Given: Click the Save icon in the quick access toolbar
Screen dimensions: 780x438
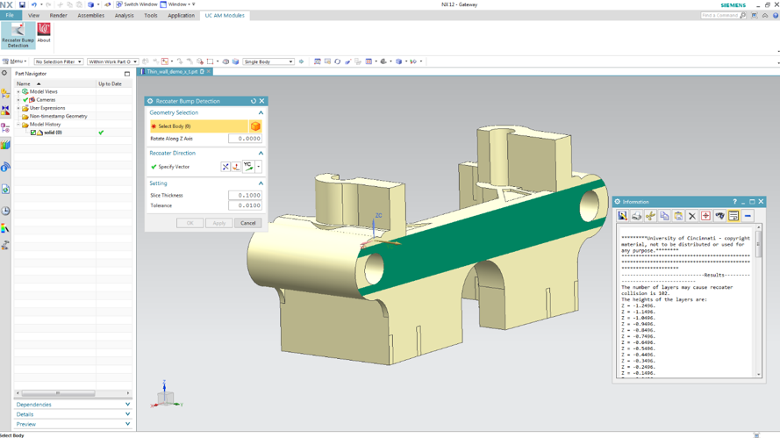Looking at the screenshot, I should click(22, 4).
